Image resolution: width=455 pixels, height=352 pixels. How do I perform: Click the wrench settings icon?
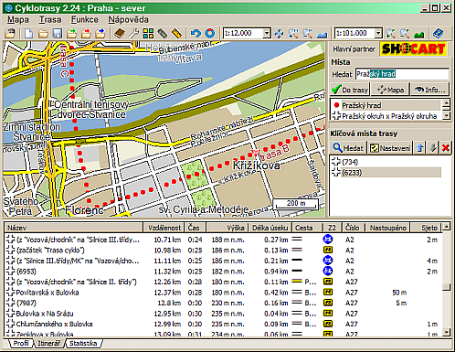(133, 33)
